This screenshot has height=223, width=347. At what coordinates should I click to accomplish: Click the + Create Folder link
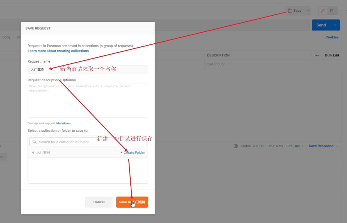click(133, 152)
